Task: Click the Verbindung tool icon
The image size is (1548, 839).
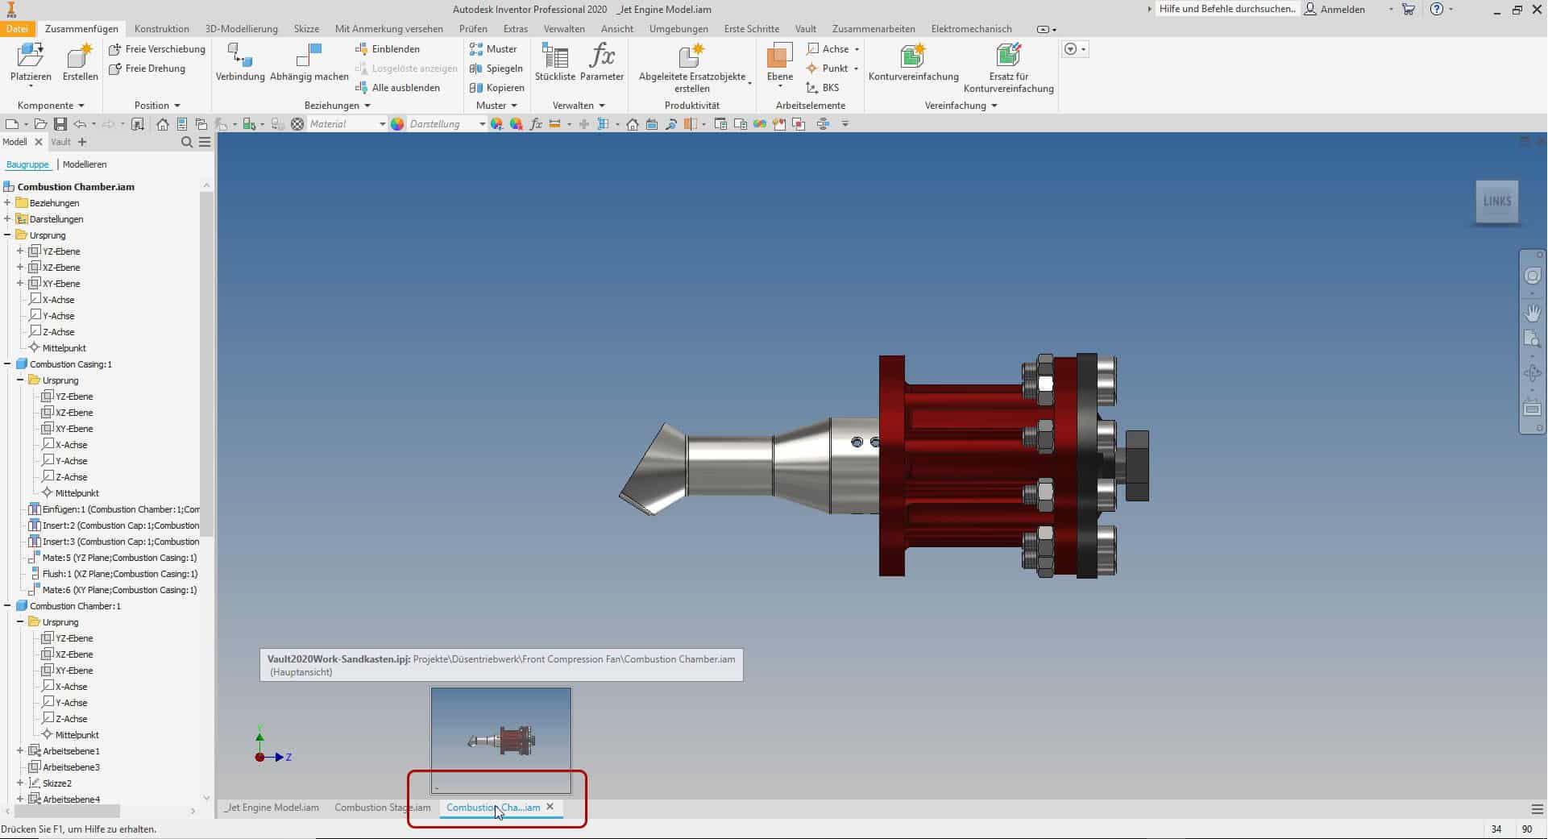Action: pyautogui.click(x=240, y=56)
